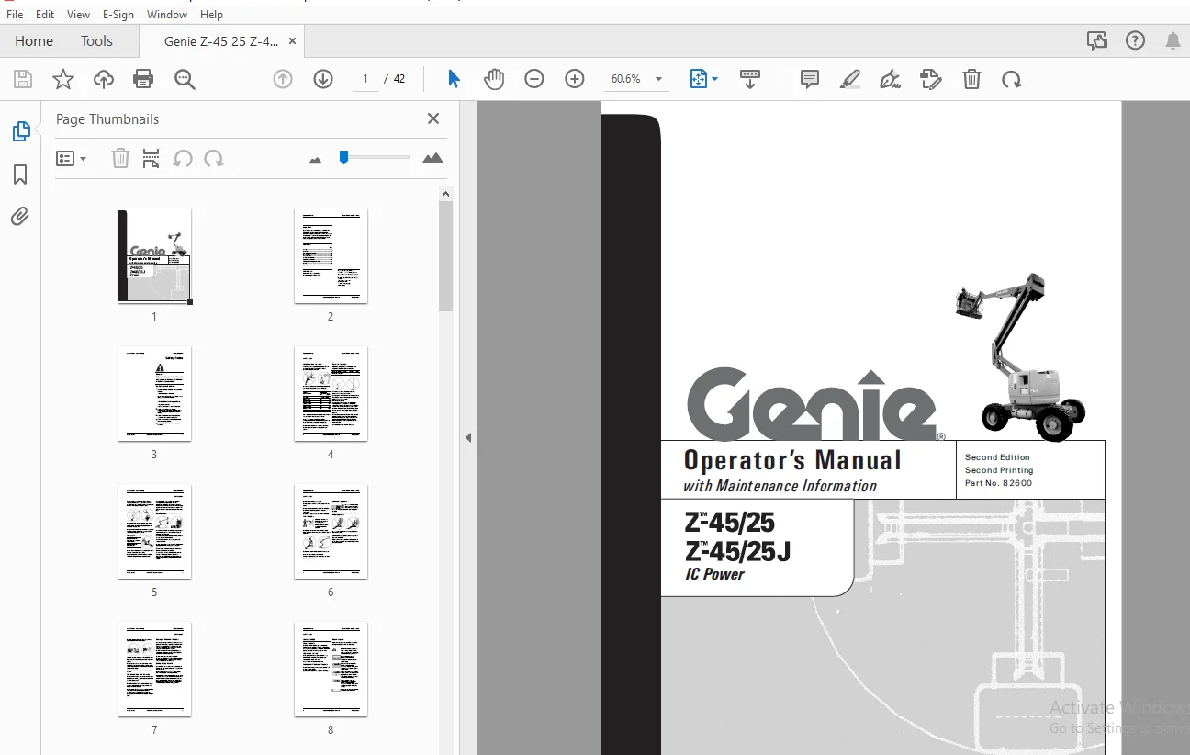
Task: Select the highlight text pen tool
Action: pos(850,79)
